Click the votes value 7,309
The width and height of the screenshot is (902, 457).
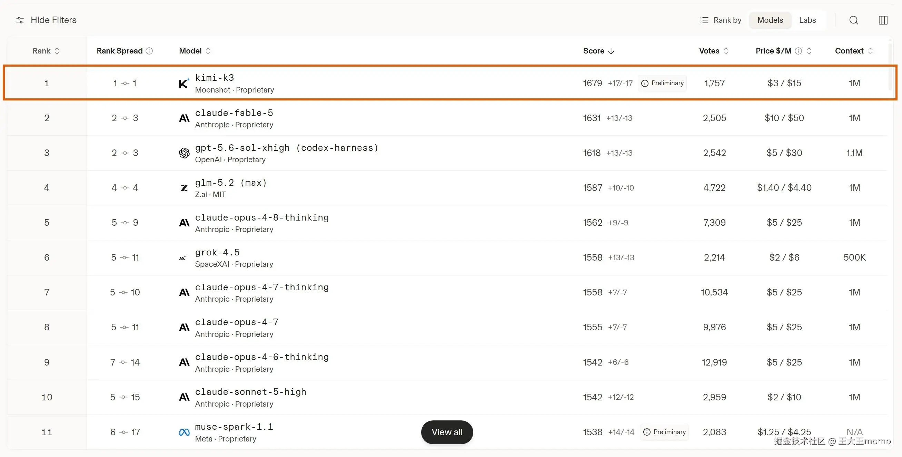tap(714, 223)
